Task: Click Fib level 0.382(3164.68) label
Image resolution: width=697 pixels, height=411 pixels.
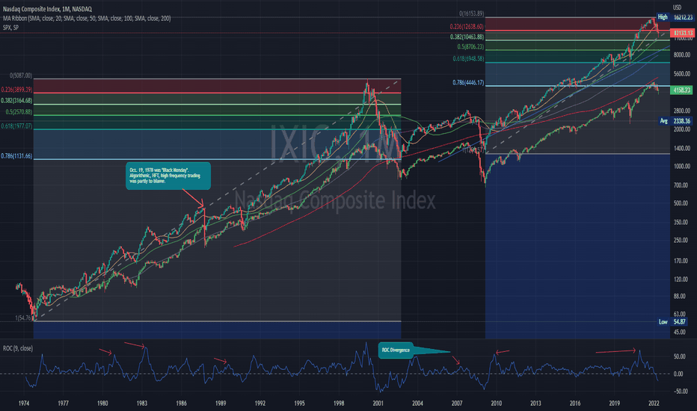Action: [16, 101]
